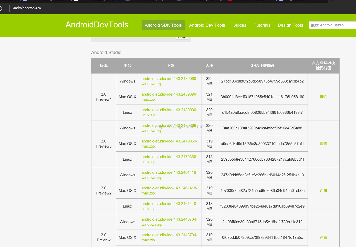Screen dimensions: 356x247
Task: View SHA-1 screenshot for 2.0 Preview4
Action: tap(323, 97)
